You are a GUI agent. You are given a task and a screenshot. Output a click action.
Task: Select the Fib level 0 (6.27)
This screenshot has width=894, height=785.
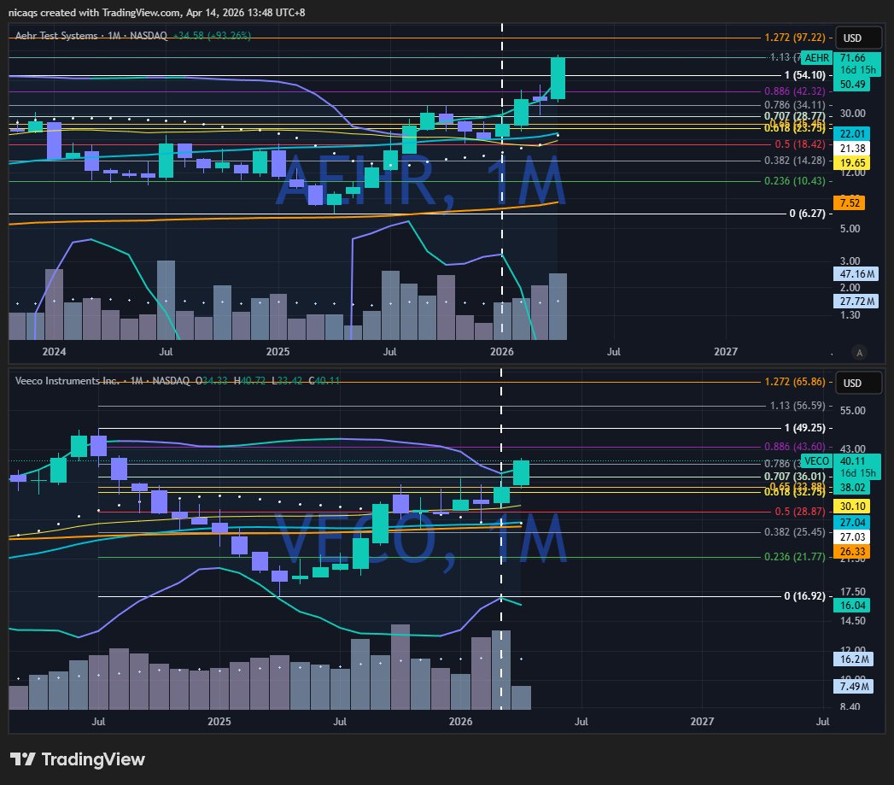(x=807, y=214)
